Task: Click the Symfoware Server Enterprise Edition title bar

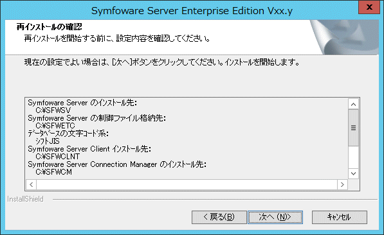Action: click(x=192, y=10)
